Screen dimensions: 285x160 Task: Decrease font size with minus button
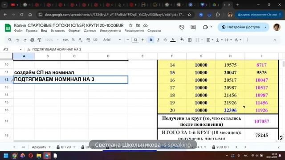pos(128,40)
